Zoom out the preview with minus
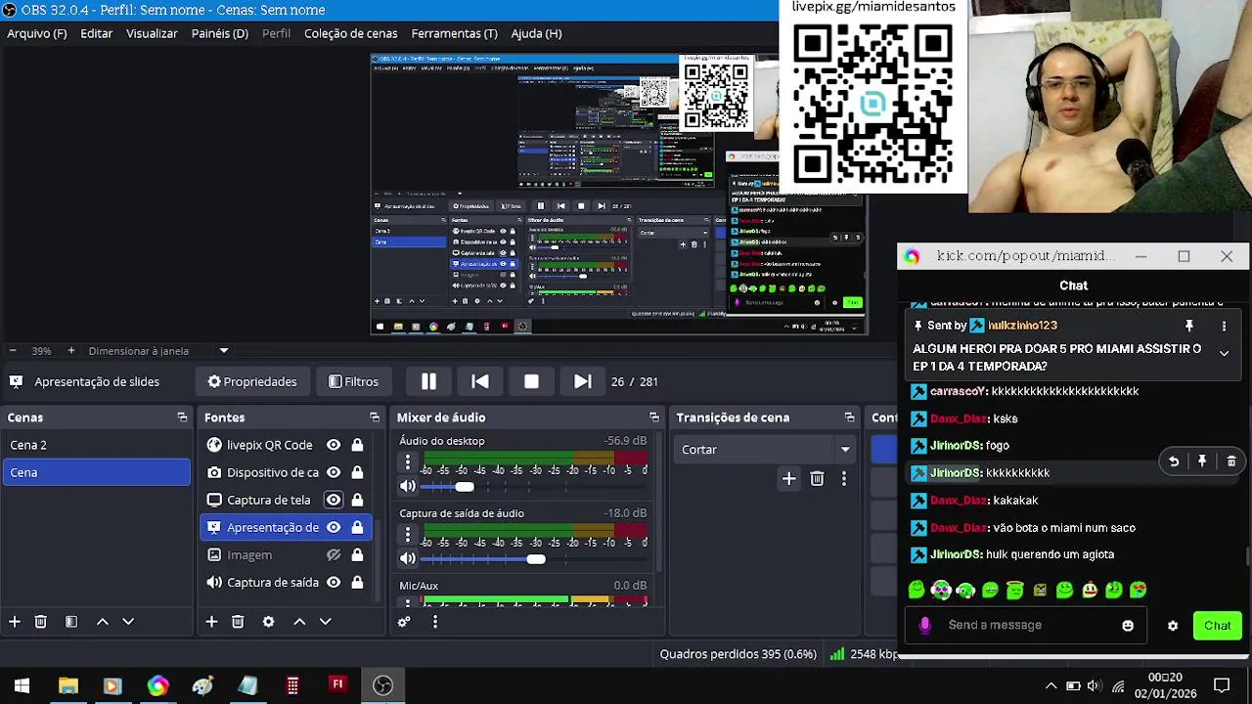1252x704 pixels. pos(13,351)
